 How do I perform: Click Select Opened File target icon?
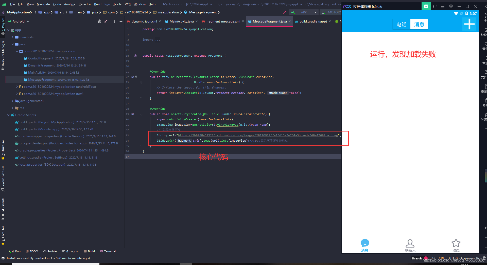(99, 21)
